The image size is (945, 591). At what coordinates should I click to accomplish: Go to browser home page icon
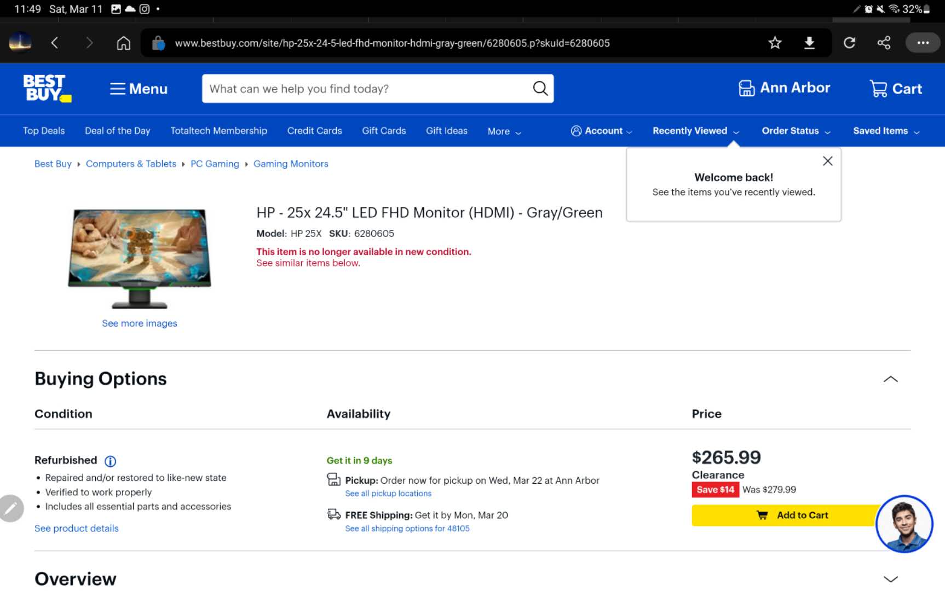pos(124,43)
